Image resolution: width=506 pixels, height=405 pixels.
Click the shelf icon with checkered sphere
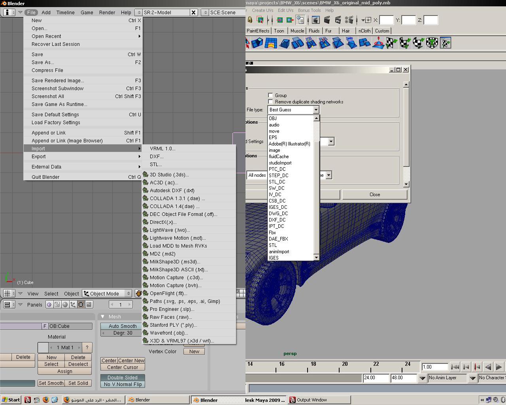pyautogui.click(x=418, y=43)
